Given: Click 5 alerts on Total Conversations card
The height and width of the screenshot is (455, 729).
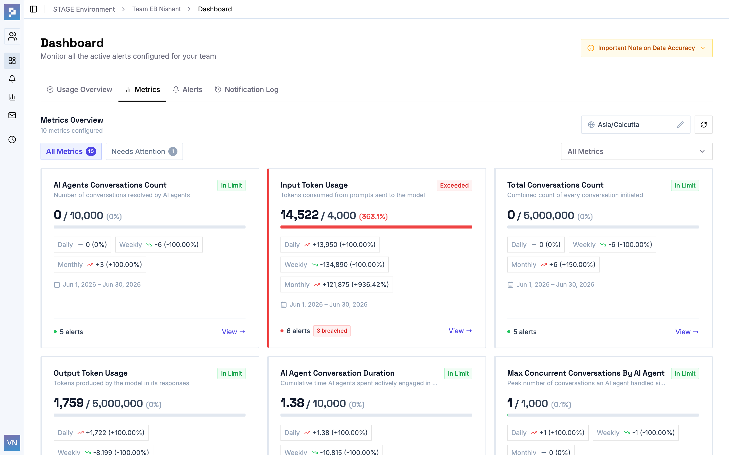Looking at the screenshot, I should pos(525,332).
